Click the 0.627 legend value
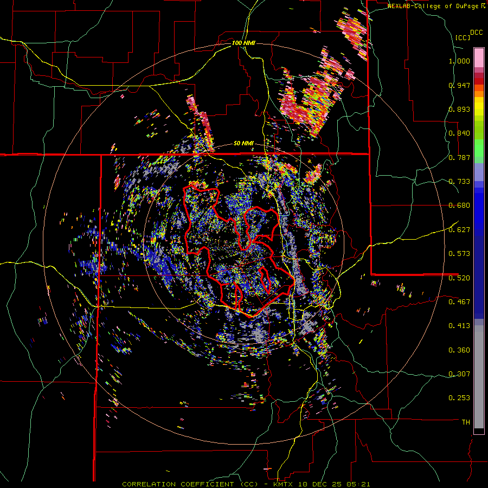This screenshot has height=488, width=488. click(x=459, y=230)
